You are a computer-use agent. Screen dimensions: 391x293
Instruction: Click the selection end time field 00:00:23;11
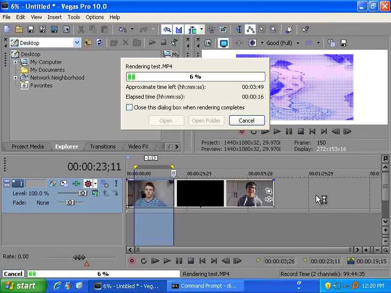coord(326,261)
